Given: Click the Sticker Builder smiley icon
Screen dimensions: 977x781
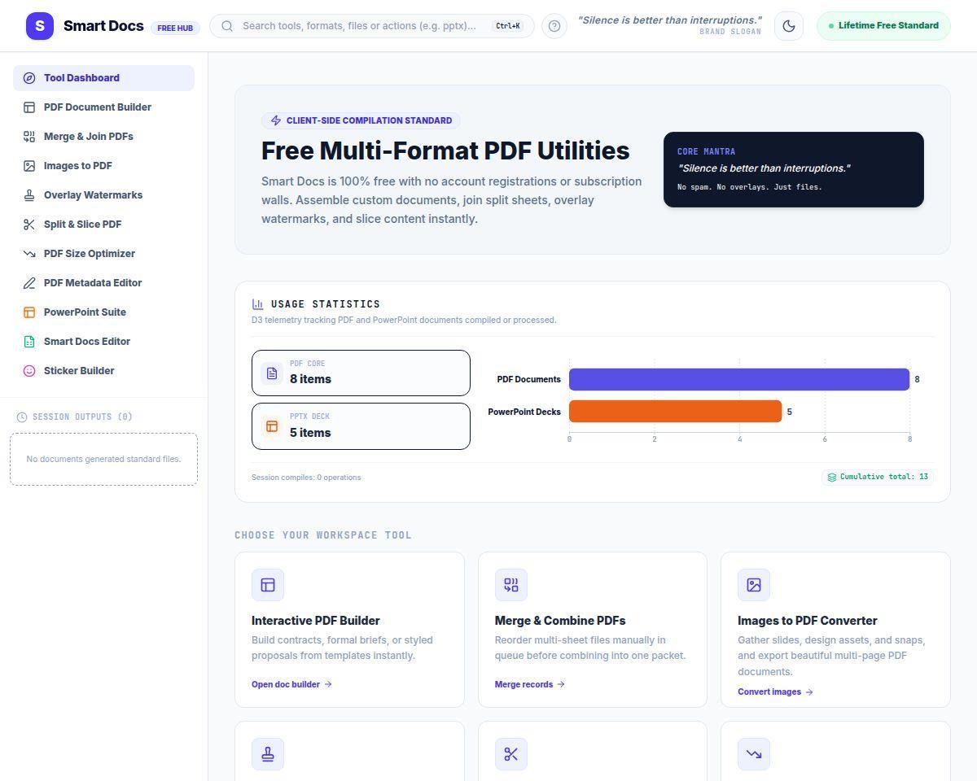Looking at the screenshot, I should point(29,371).
